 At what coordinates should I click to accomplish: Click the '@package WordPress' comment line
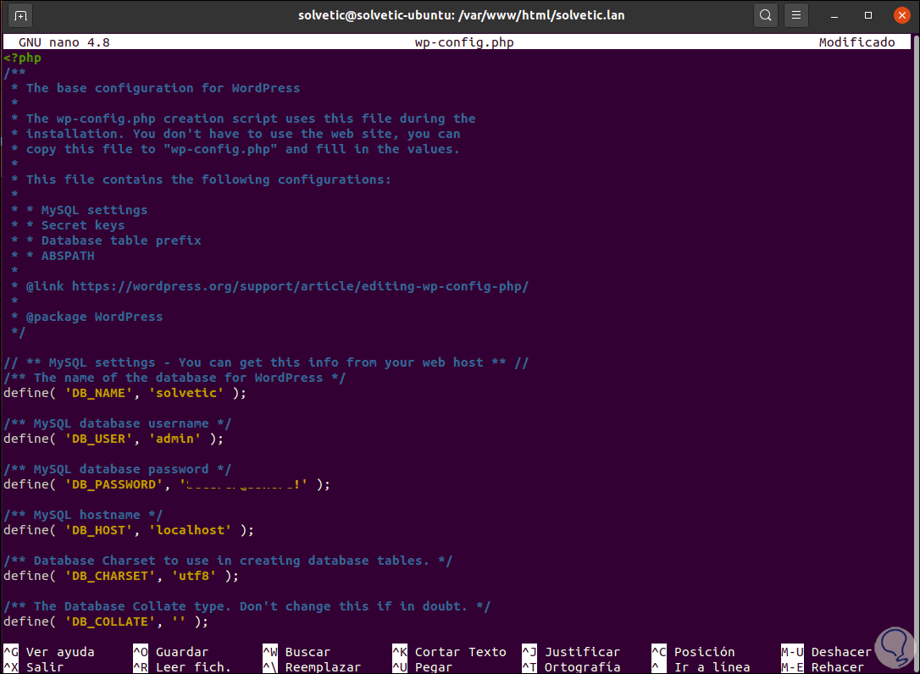pyautogui.click(x=94, y=317)
